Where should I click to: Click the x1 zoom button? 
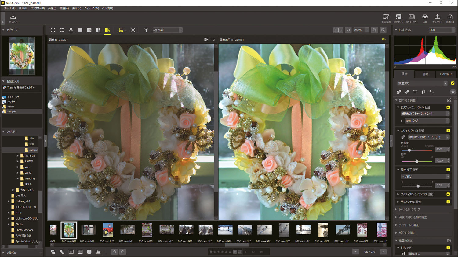click(348, 30)
